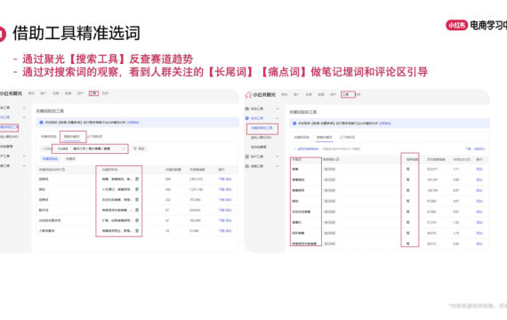
Task: Open the filter button with funnel icon
Action: point(139,148)
